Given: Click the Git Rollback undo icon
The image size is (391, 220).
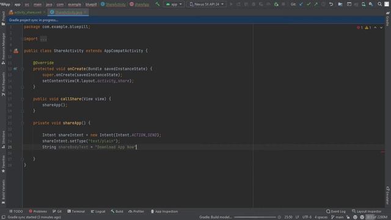Looking at the screenshot, I should point(331,4).
